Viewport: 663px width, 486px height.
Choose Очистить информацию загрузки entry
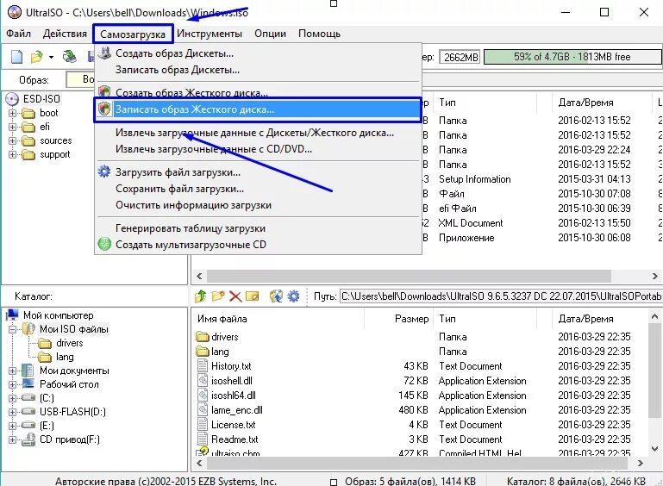(x=258, y=205)
